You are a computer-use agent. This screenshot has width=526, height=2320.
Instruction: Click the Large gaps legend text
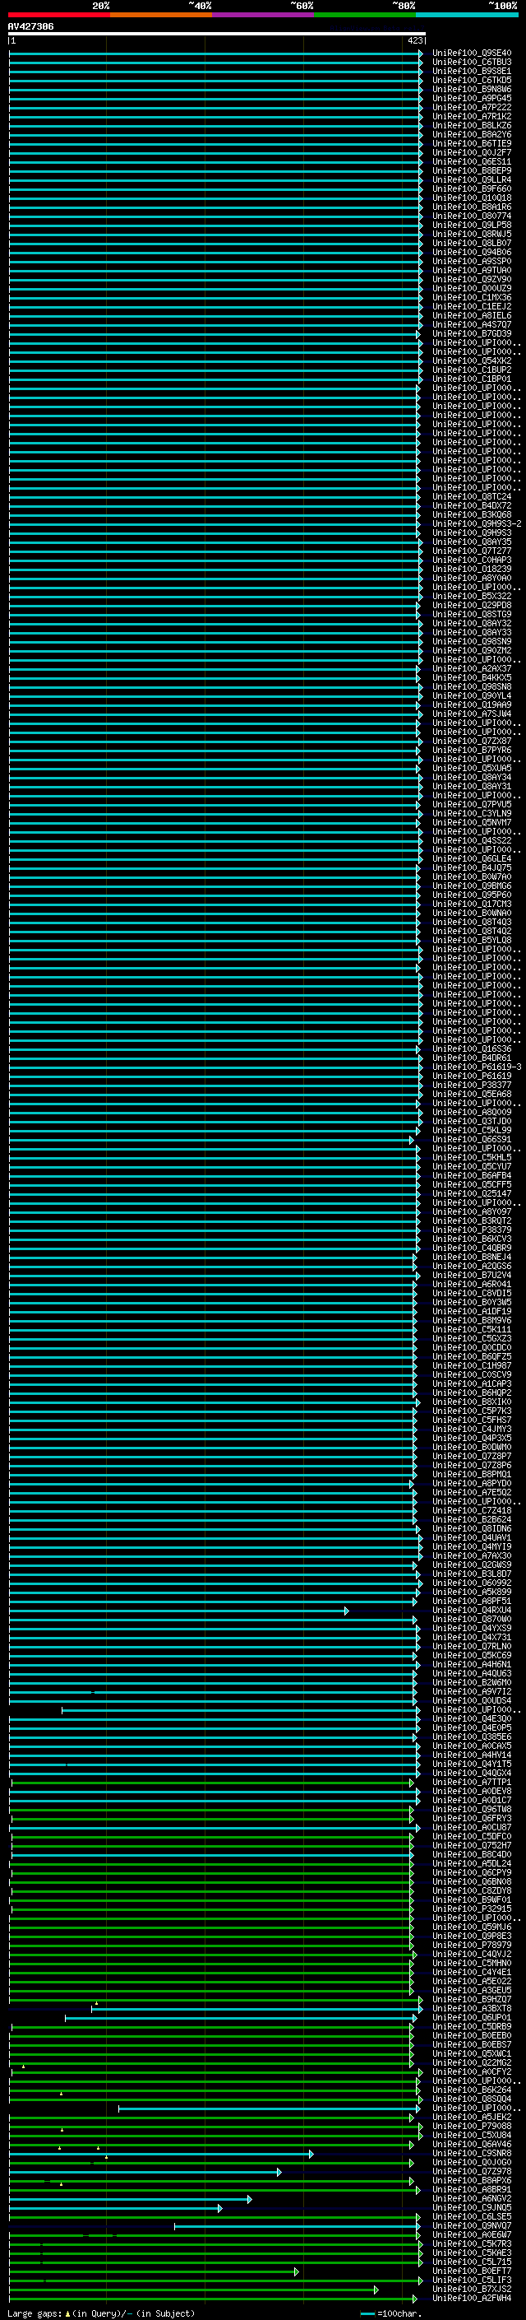(101, 2313)
